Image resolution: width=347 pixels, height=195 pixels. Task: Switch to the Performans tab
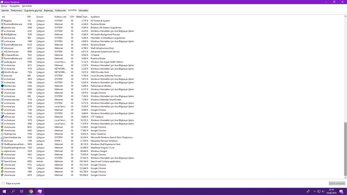17,10
